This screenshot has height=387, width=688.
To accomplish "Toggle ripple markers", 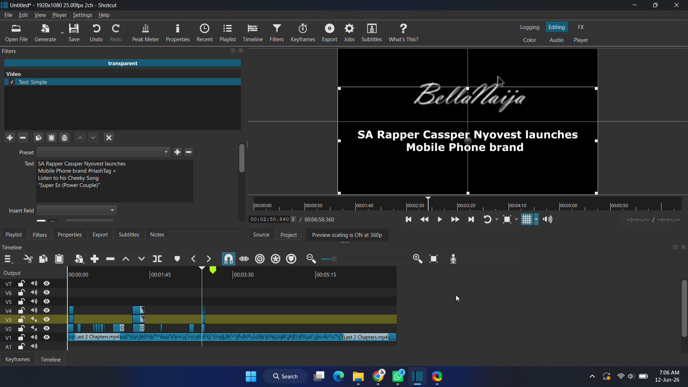I will [x=291, y=259].
